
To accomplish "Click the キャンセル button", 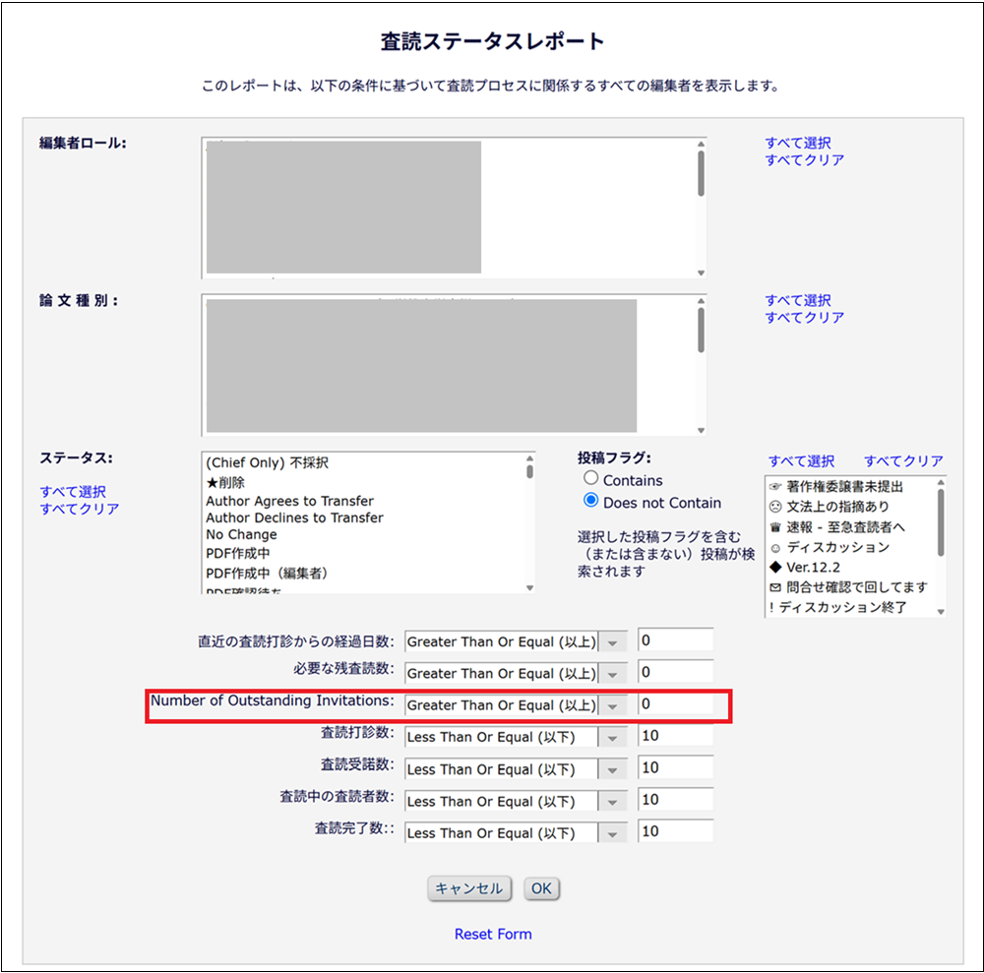I will (x=469, y=888).
